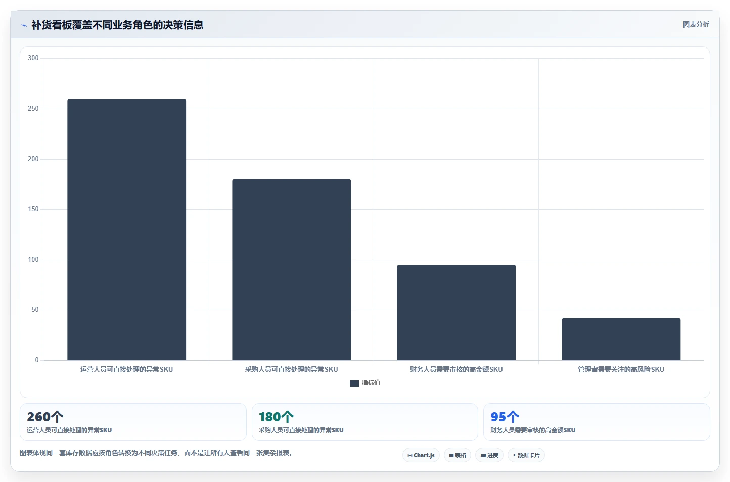Image resolution: width=730 pixels, height=482 pixels.
Task: Click the 进度 tag
Action: tap(489, 455)
